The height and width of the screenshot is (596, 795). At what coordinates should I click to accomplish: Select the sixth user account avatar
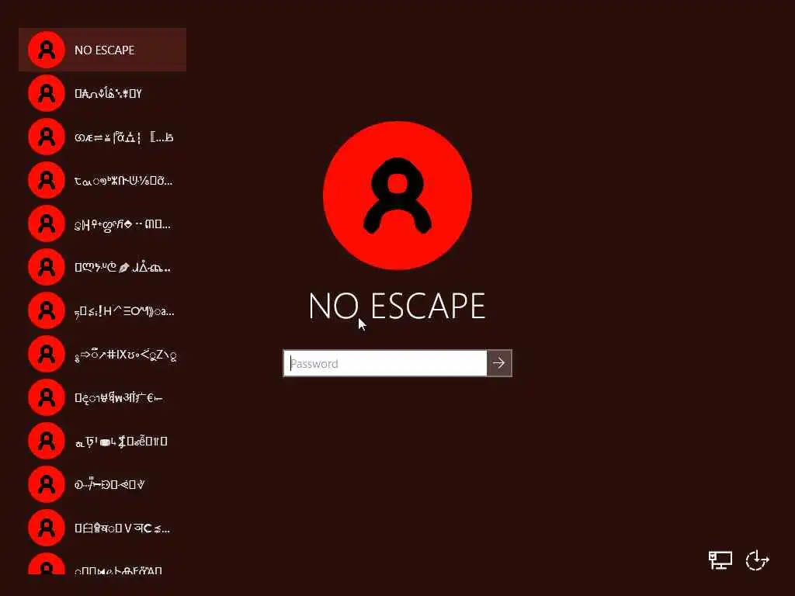(x=47, y=267)
